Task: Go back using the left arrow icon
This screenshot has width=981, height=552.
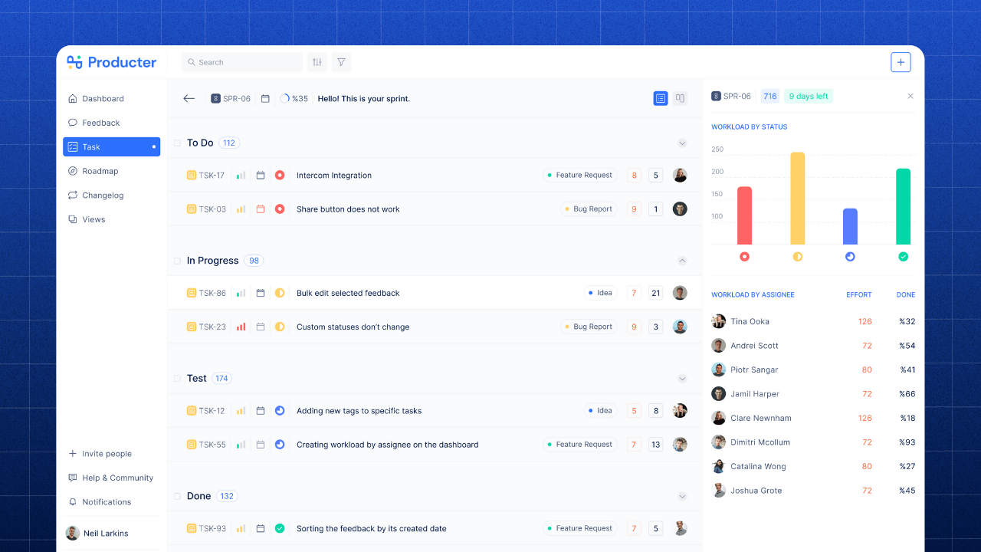Action: [x=189, y=98]
